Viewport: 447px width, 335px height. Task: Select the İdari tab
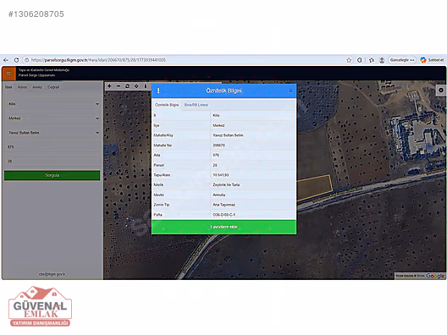[8, 87]
